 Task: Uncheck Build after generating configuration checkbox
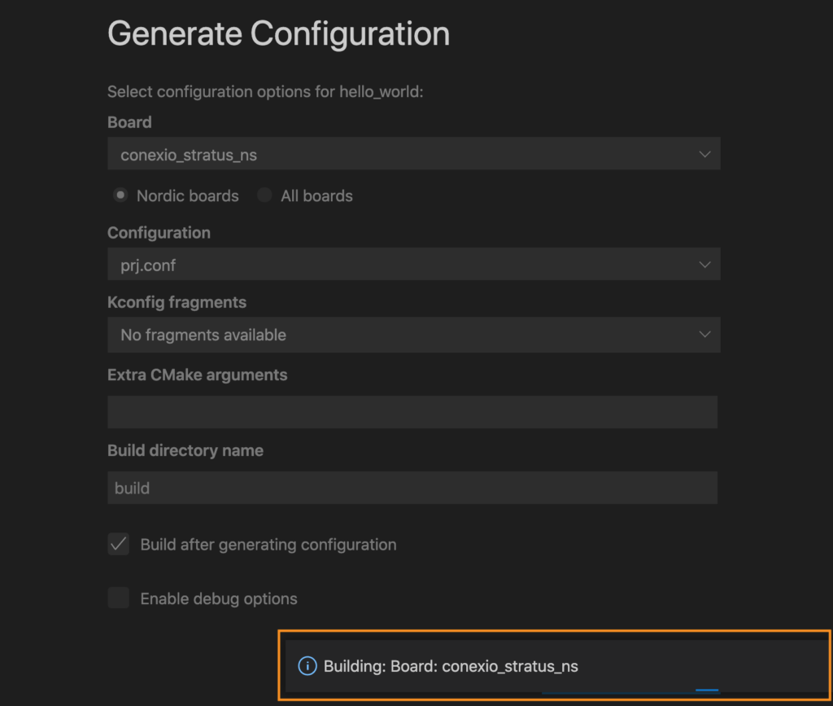pos(119,545)
